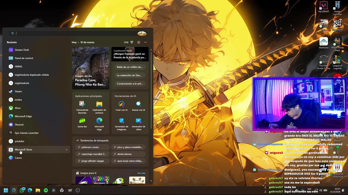Remove Microsoft Store from recent list
This screenshot has width=348, height=195.
(67, 149)
